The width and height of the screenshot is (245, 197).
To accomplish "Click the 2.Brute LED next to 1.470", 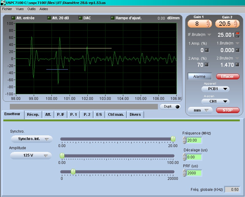I will pyautogui.click(x=237, y=65).
